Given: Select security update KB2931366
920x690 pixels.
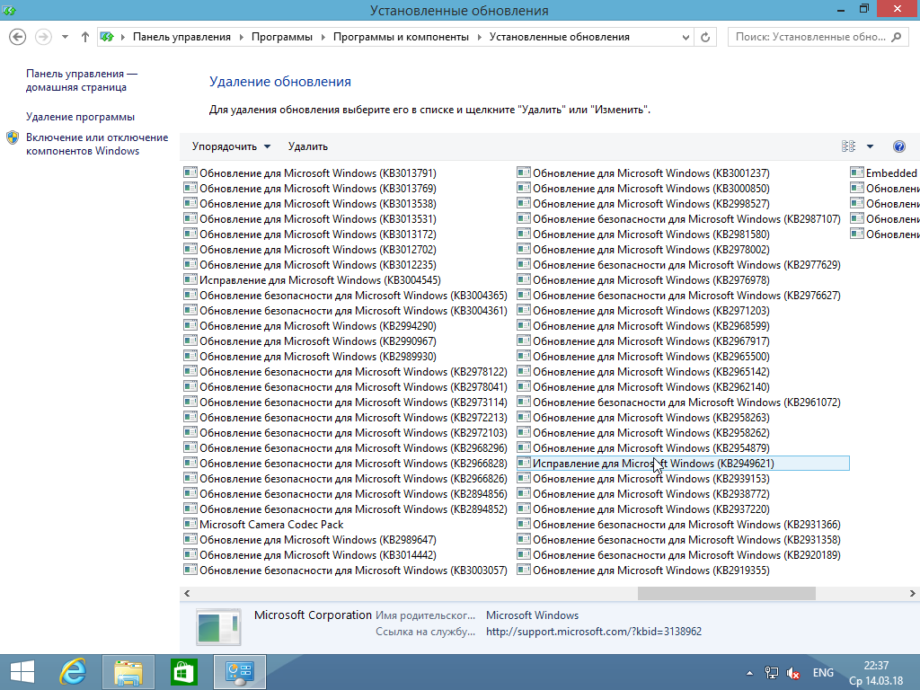Looking at the screenshot, I should pyautogui.click(x=686, y=524).
